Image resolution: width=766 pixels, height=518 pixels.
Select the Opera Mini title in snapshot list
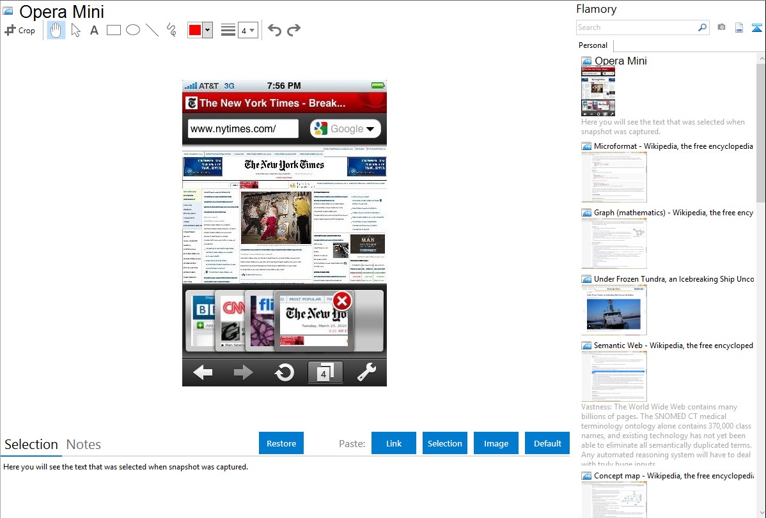coord(620,61)
